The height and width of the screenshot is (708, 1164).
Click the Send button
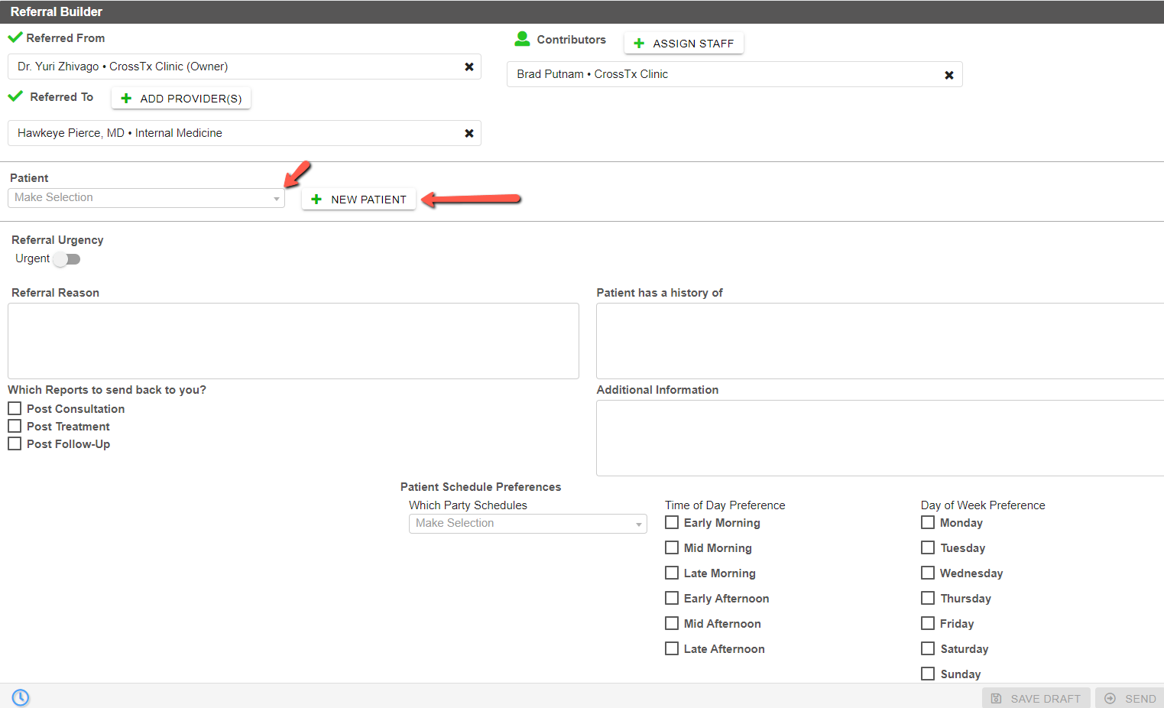tap(1130, 699)
